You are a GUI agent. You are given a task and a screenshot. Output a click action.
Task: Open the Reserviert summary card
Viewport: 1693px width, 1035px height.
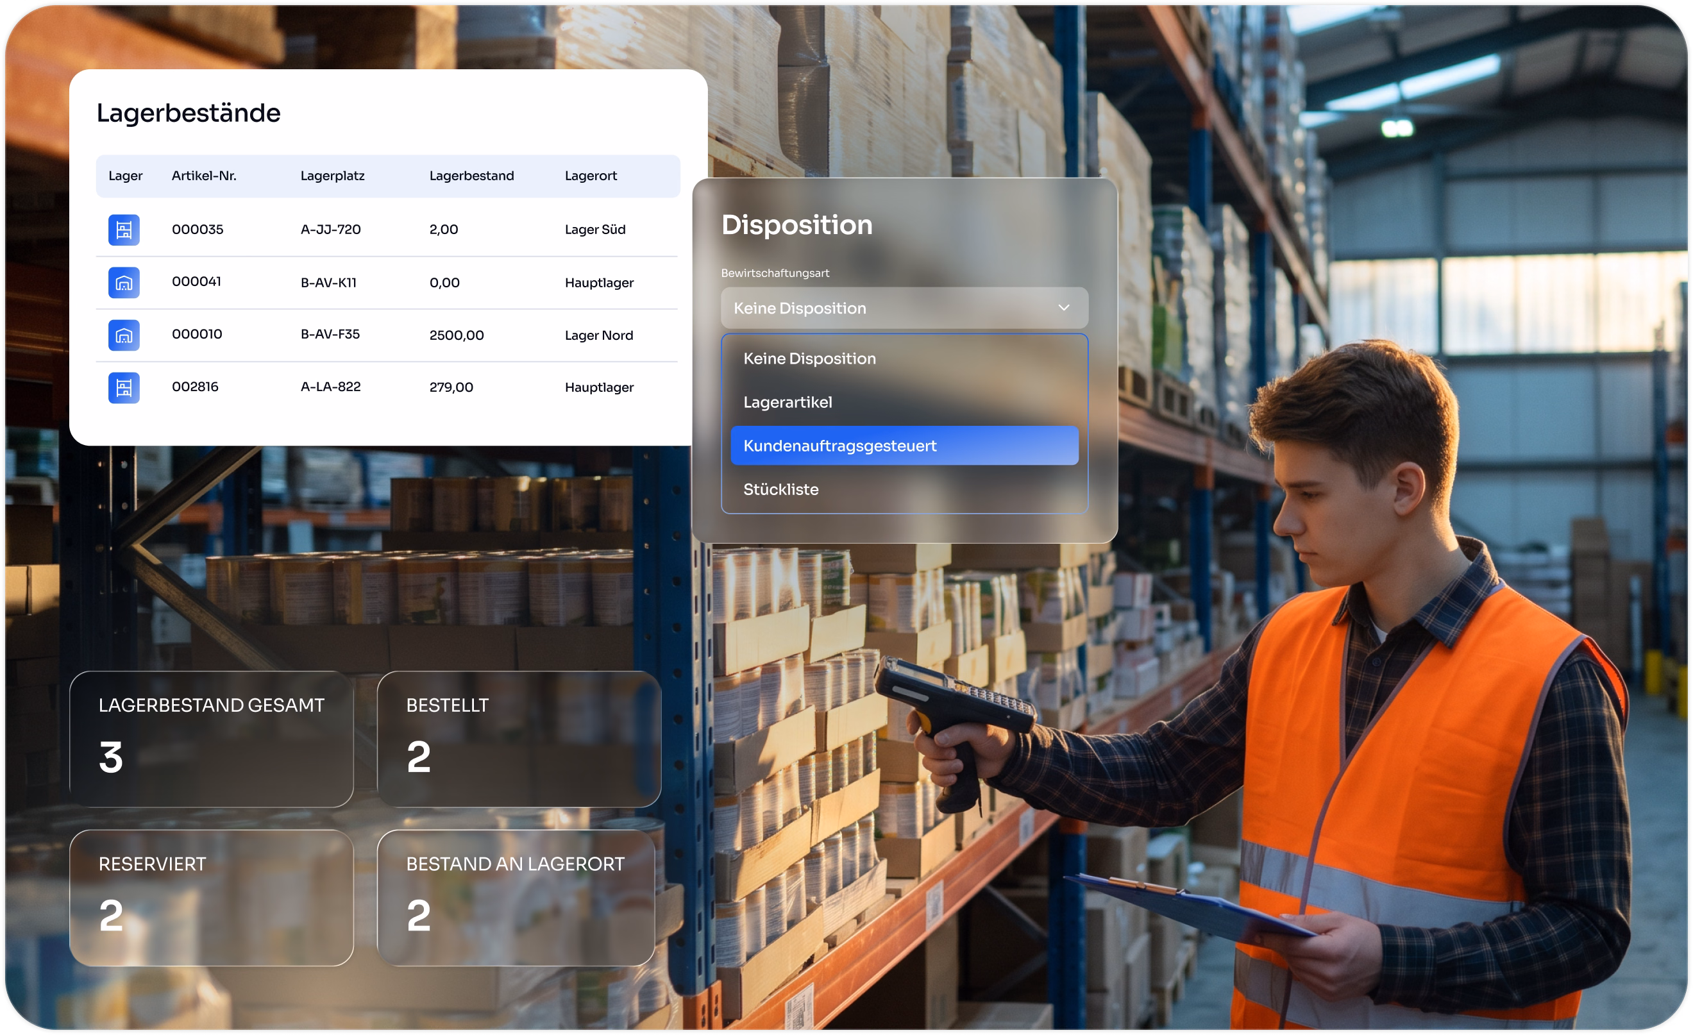point(212,898)
